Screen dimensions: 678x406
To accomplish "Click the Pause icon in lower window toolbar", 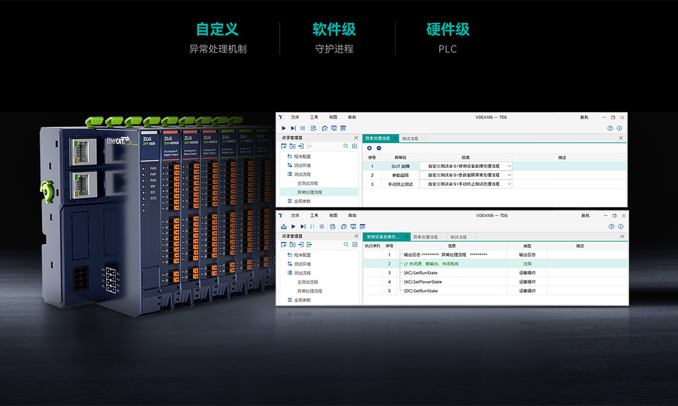I will [x=312, y=226].
